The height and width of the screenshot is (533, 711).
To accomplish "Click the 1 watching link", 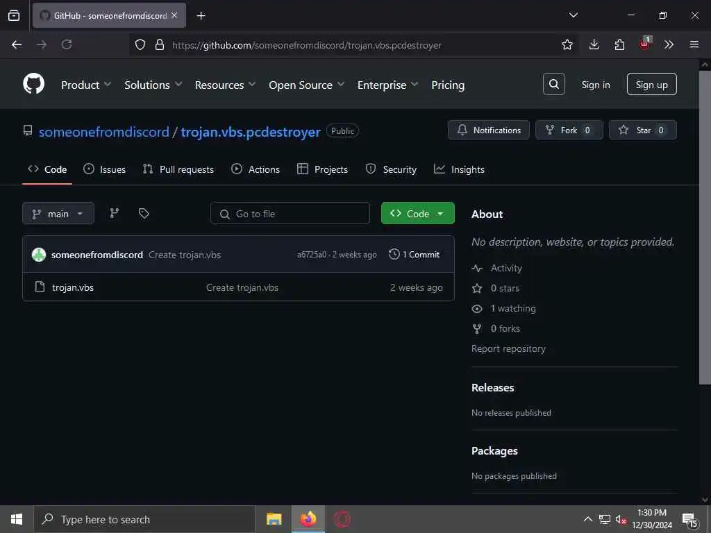I will (504, 309).
